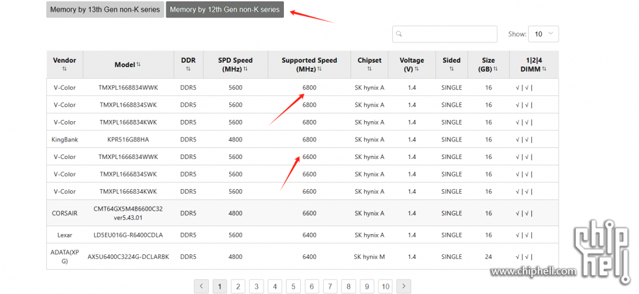
Task: Focus the memory search input field
Action: click(445, 34)
